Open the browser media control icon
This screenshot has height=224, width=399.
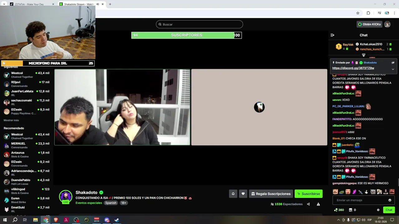[x=379, y=13]
